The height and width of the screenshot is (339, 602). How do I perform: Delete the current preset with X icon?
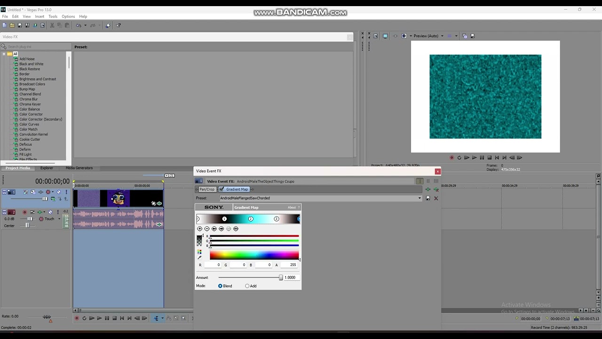(436, 198)
